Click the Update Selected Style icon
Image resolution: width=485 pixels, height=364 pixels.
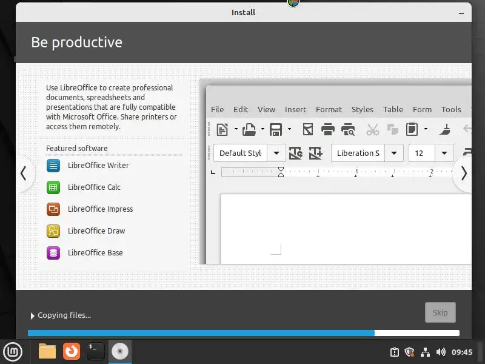[295, 153]
